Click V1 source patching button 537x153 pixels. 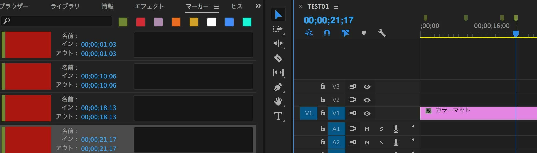[x=309, y=113]
